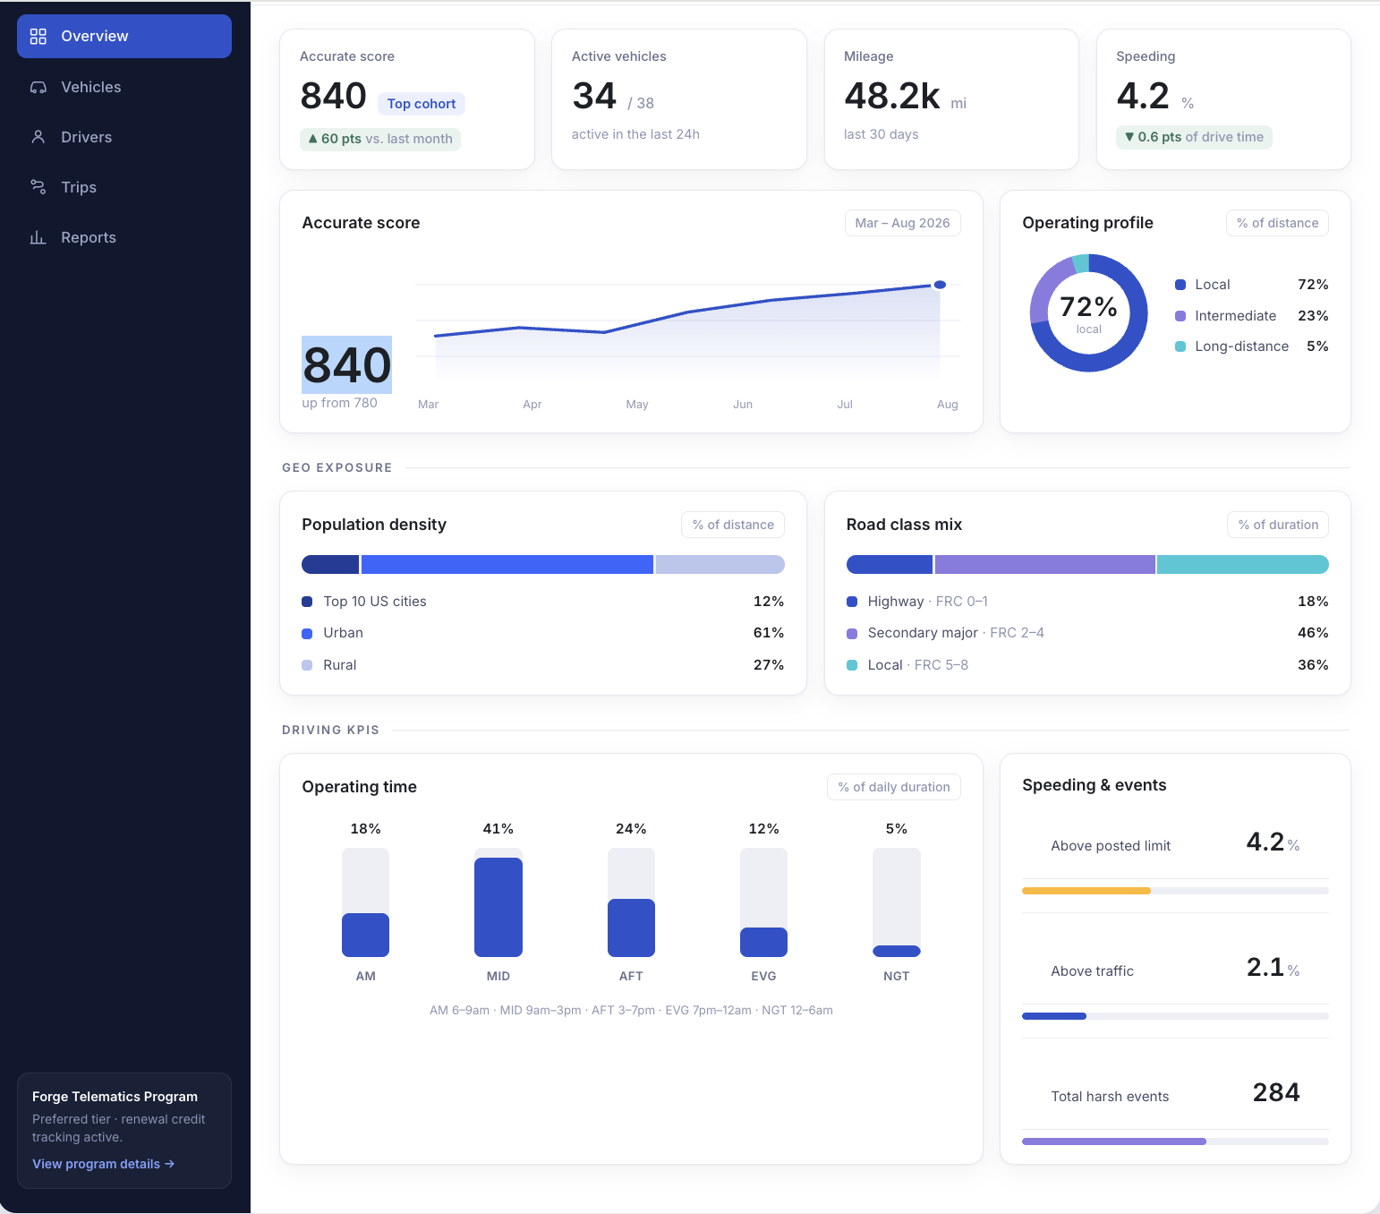The image size is (1380, 1214).
Task: Click the EVG bar in Operating time
Action: [763, 942]
